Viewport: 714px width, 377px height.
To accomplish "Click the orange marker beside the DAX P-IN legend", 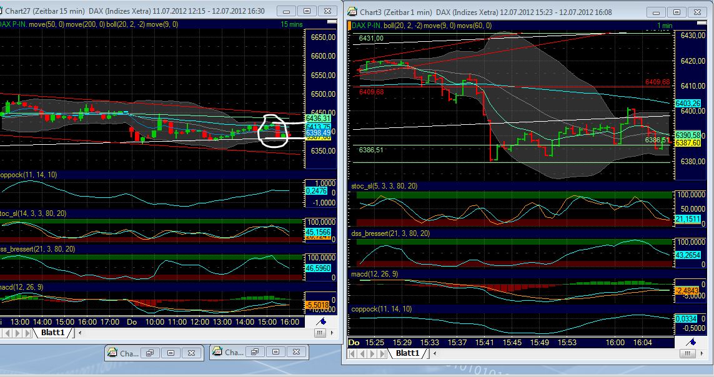I will click(349, 24).
